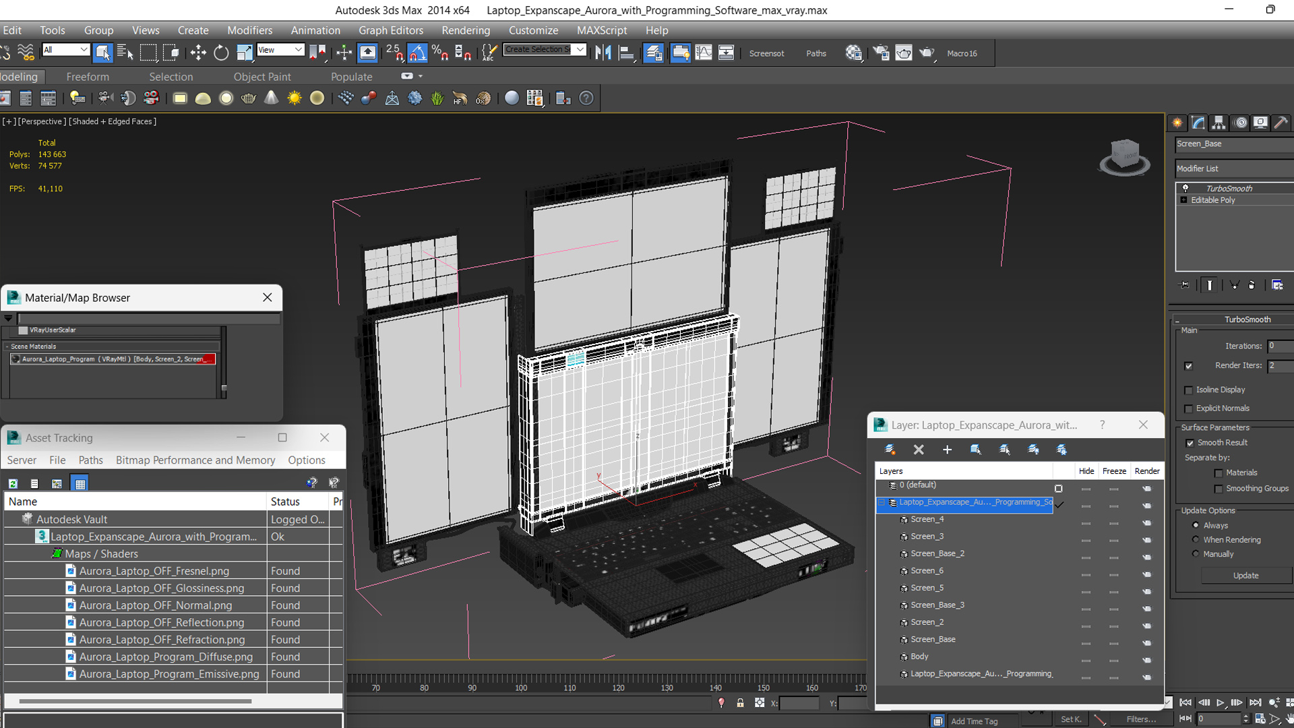Viewport: 1294px width, 728px height.
Task: Refresh the Asset Tracking list
Action: [x=13, y=483]
